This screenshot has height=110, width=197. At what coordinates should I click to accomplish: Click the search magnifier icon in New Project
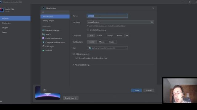43,12
